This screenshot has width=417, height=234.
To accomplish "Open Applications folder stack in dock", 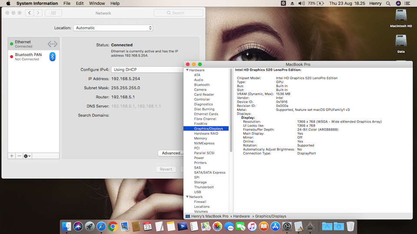I will tap(327, 227).
